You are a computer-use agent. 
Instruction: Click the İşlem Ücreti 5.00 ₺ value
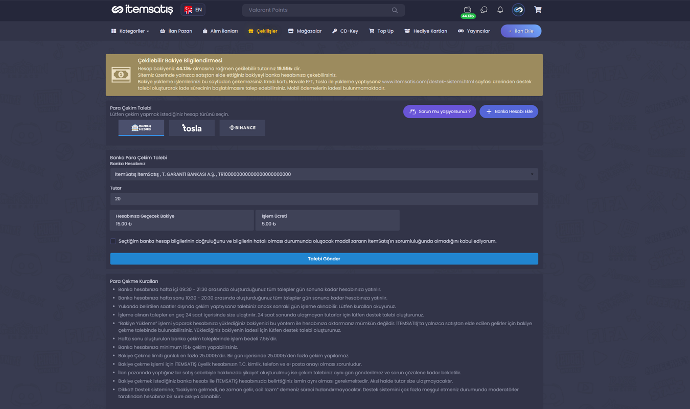coord(269,224)
